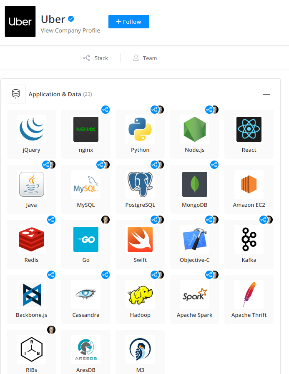The width and height of the screenshot is (289, 374).
Task: Open the Node.js hexagon icon
Action: point(194,129)
